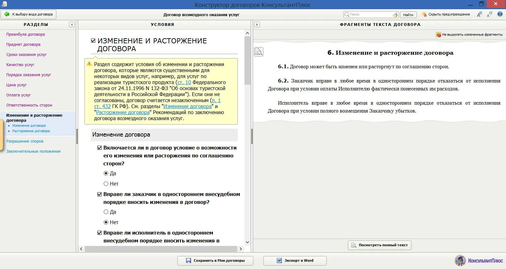
Task: Open Преамбула договора section
Action: (26, 34)
